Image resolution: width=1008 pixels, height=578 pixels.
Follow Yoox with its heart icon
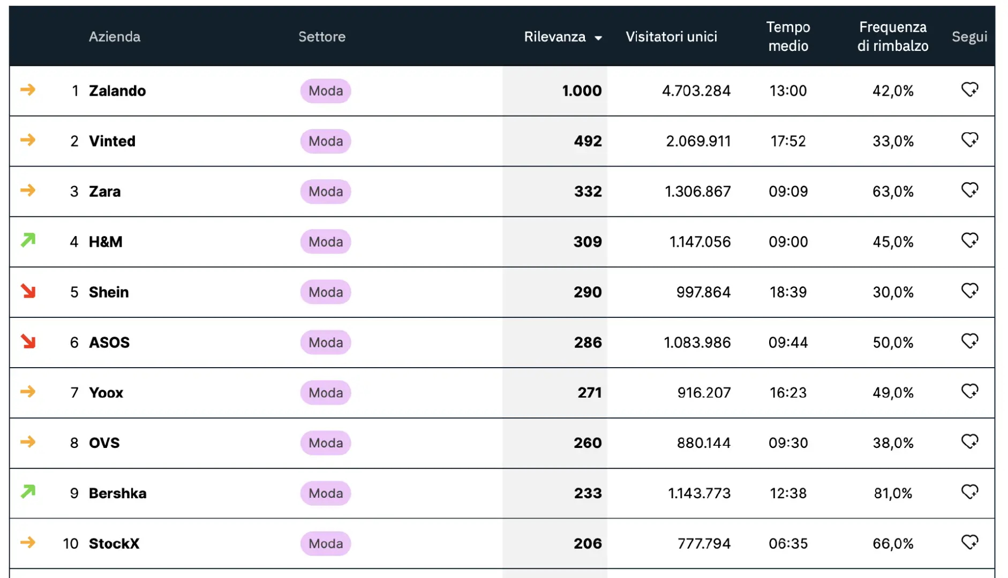coord(969,391)
